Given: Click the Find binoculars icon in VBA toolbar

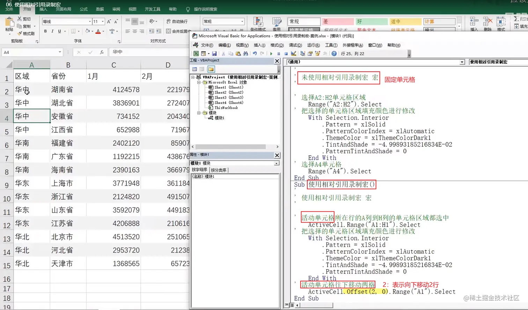Looking at the screenshot, I should pyautogui.click(x=245, y=54).
